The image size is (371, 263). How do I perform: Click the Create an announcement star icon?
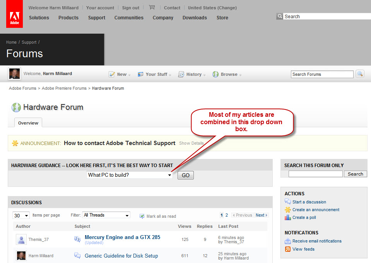coord(288,210)
